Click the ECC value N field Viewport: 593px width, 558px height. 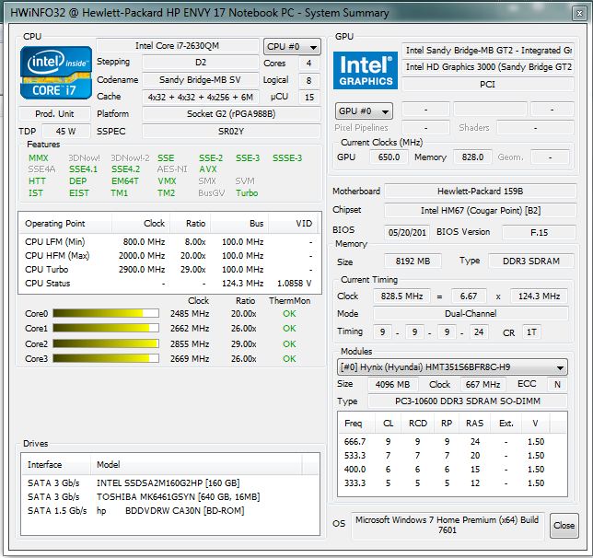[557, 384]
